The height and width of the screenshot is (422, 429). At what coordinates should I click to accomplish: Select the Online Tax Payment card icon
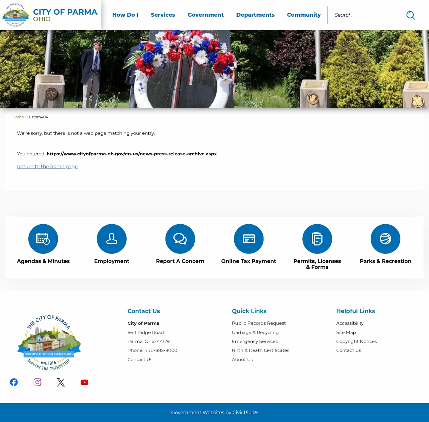click(249, 239)
